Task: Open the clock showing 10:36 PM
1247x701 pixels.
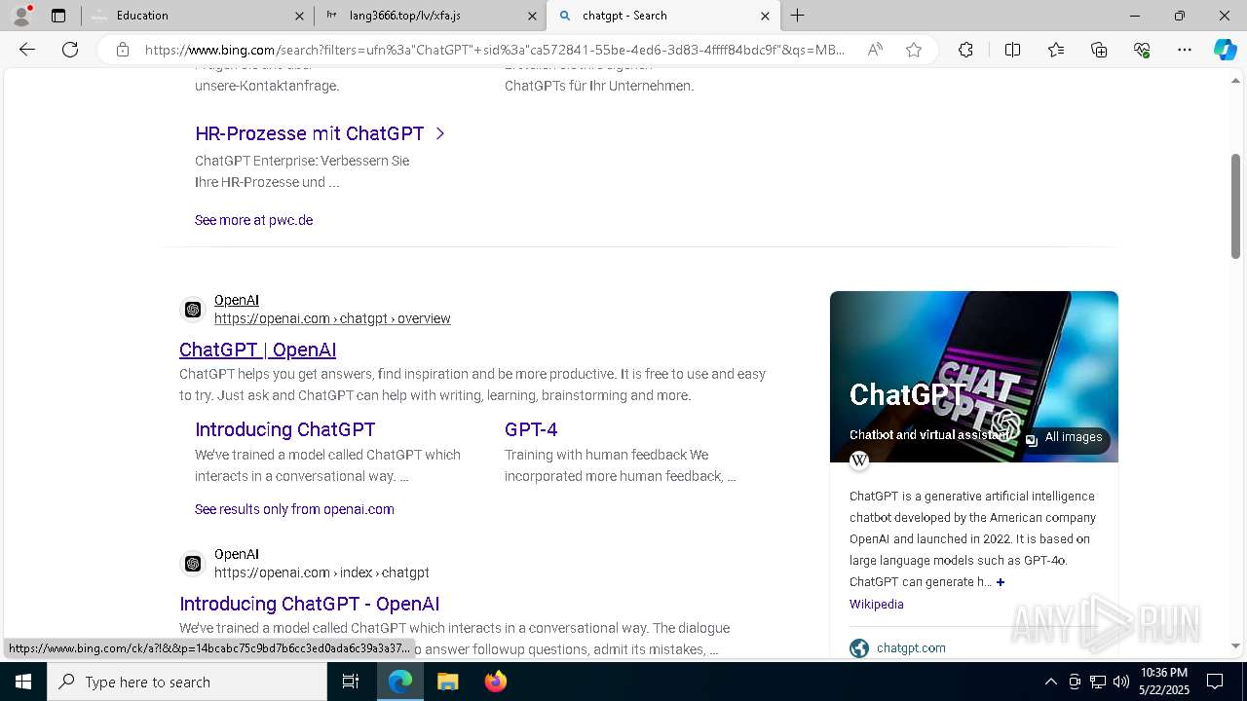Action: (1164, 682)
